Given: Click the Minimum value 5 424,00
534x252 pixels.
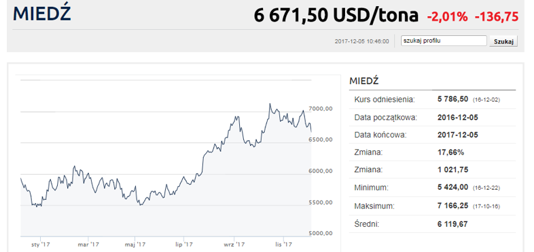Looking at the screenshot, I should [452, 187].
